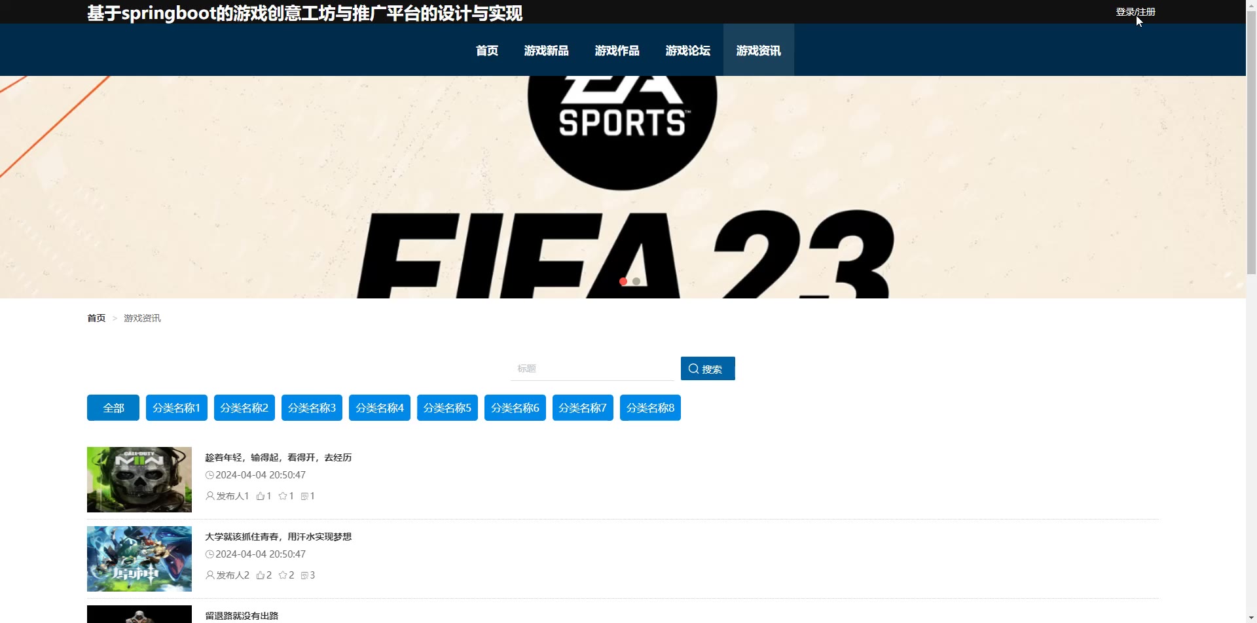Click the 登录/注册 link
The image size is (1257, 623).
(x=1136, y=12)
